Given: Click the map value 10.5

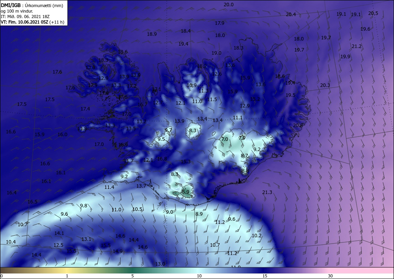Looking at the screenshot, I should tap(137, 209).
